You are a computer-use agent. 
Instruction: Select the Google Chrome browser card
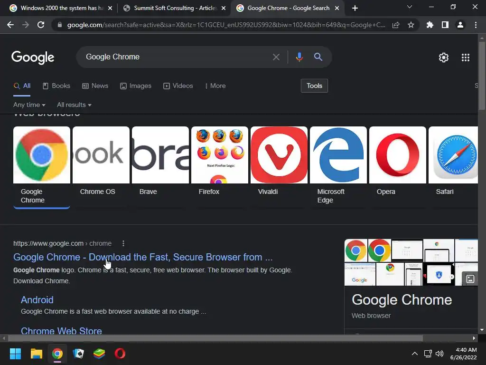42,167
